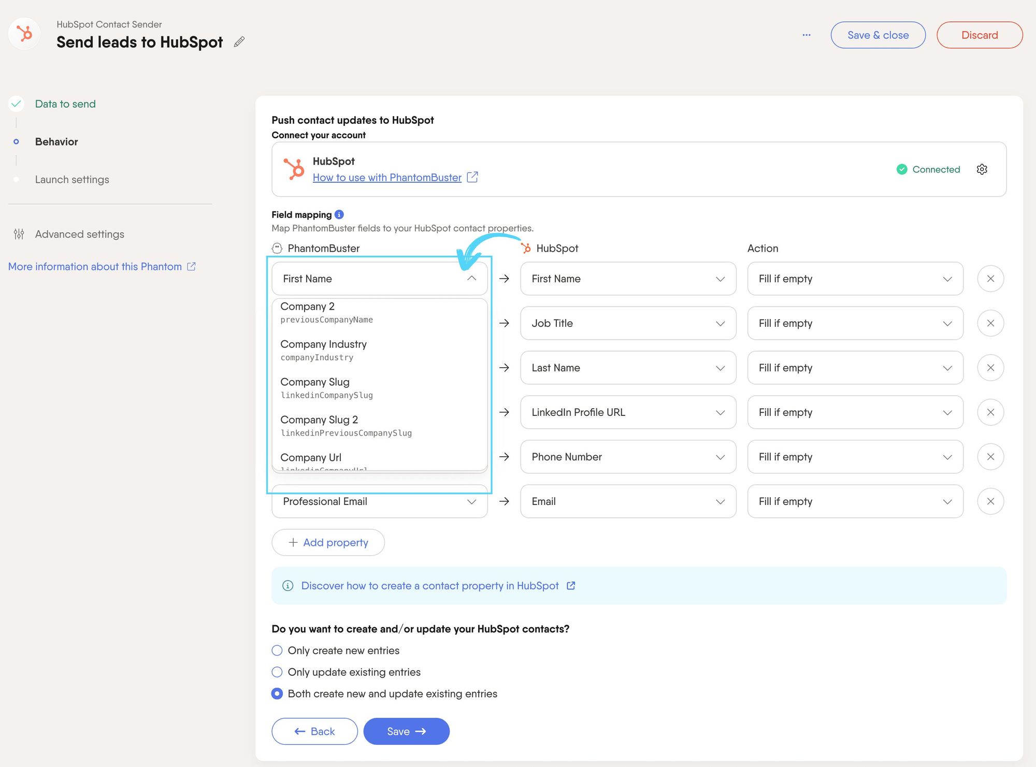
Task: Open the HubSpot Job Title dropdown
Action: pyautogui.click(x=628, y=323)
